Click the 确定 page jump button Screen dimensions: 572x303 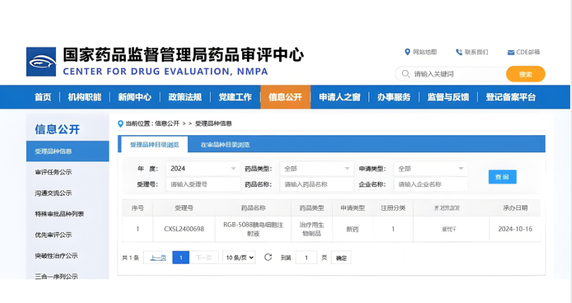tap(341, 258)
